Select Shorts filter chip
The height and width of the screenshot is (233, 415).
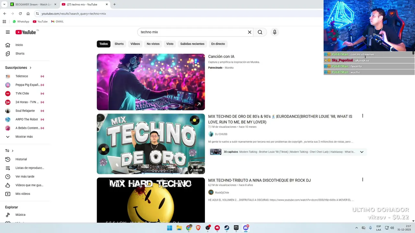pyautogui.click(x=119, y=44)
